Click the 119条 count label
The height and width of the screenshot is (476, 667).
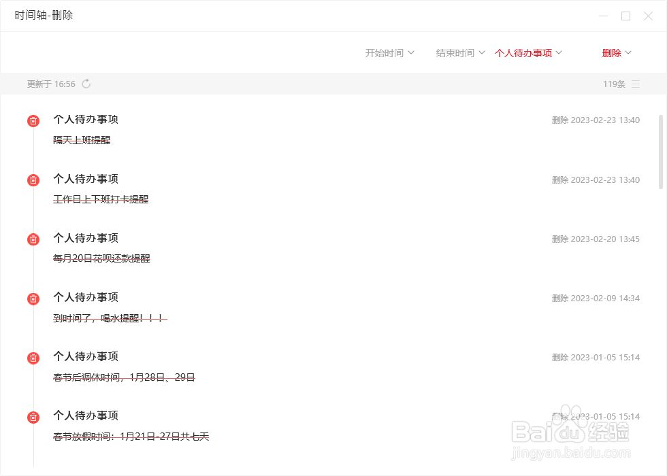click(x=614, y=84)
